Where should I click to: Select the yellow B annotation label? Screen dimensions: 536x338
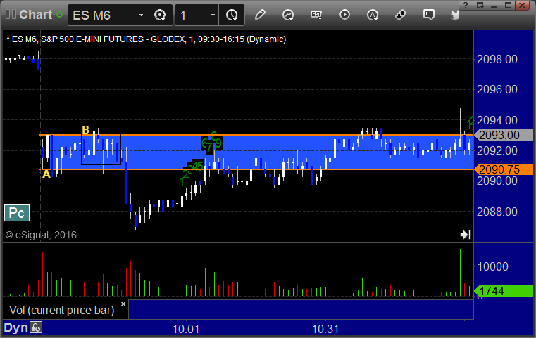coord(85,129)
